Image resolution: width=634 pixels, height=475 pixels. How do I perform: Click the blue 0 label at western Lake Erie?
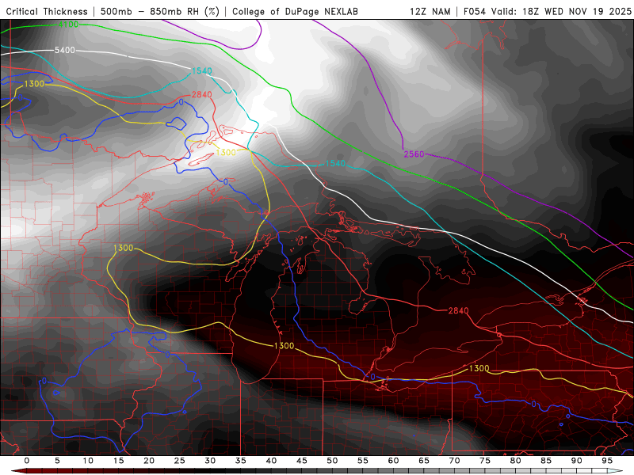click(372, 378)
